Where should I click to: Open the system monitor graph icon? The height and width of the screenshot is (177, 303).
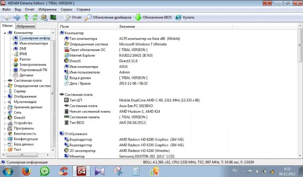[53, 17]
